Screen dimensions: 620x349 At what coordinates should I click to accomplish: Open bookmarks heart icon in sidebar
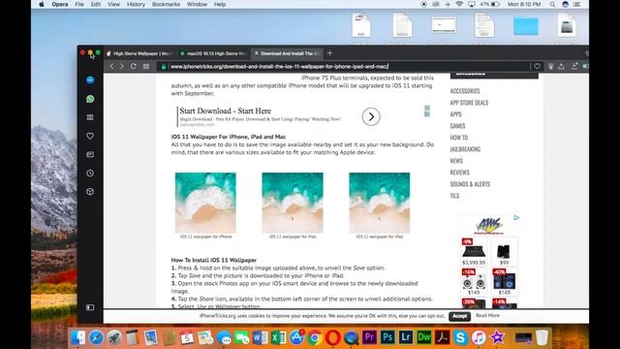[90, 136]
